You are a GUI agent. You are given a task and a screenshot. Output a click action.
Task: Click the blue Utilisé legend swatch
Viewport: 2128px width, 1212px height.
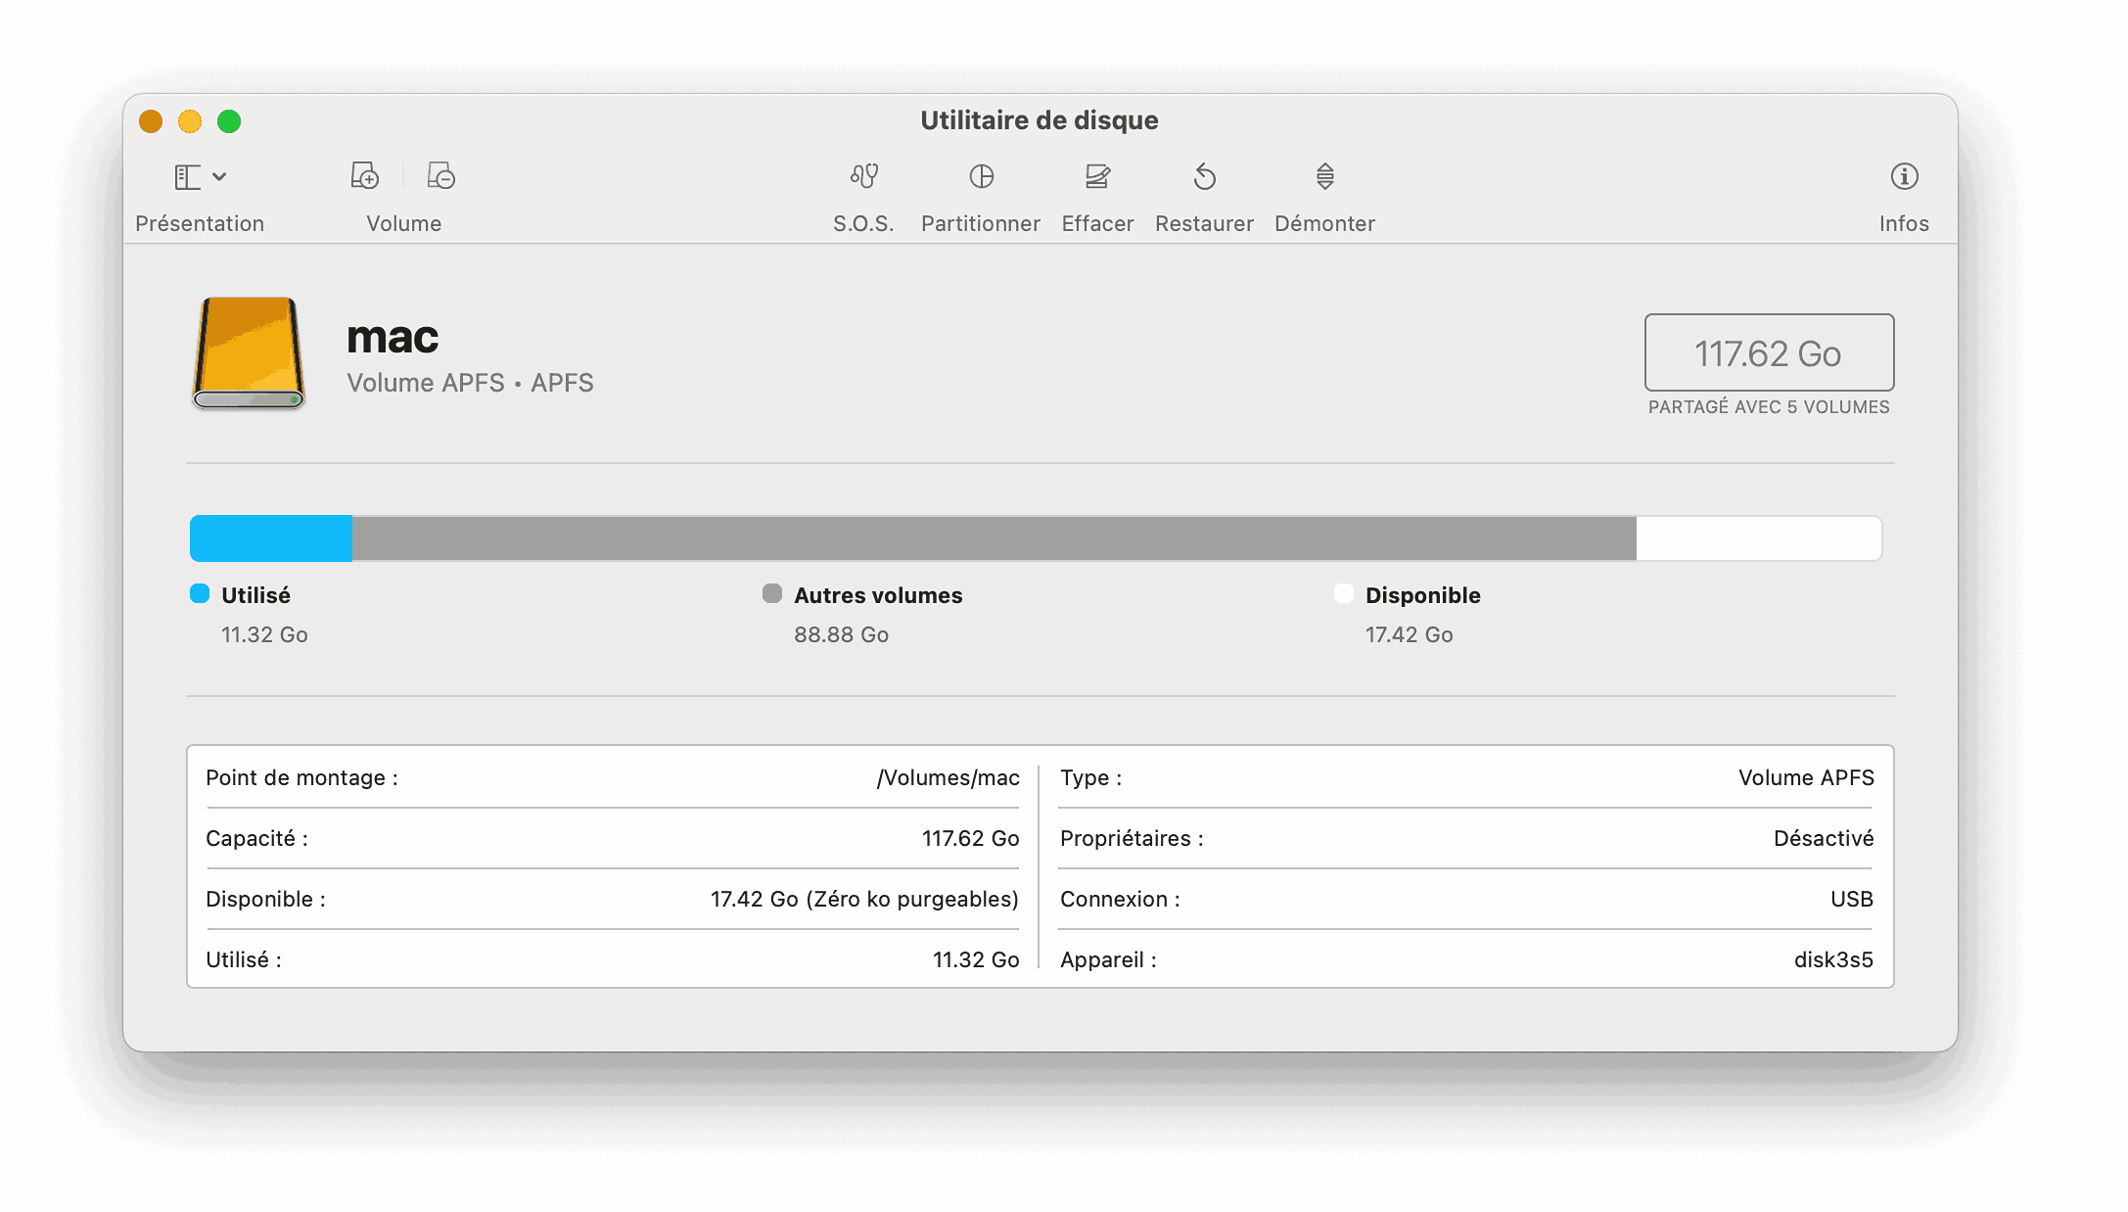click(x=200, y=594)
